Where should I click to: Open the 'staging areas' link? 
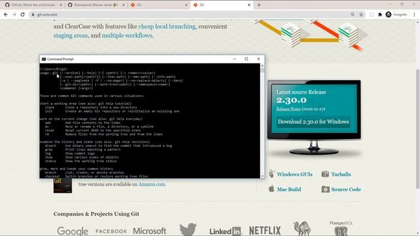pos(70,35)
